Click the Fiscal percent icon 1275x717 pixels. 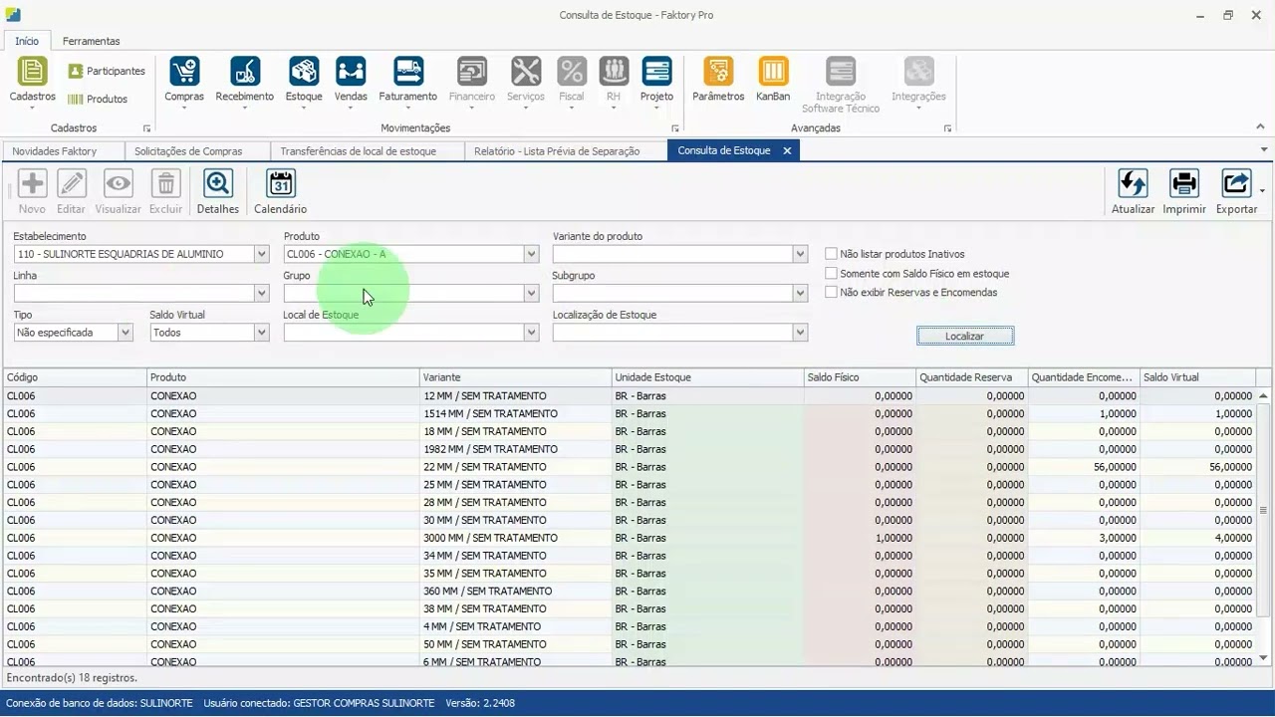coord(572,72)
